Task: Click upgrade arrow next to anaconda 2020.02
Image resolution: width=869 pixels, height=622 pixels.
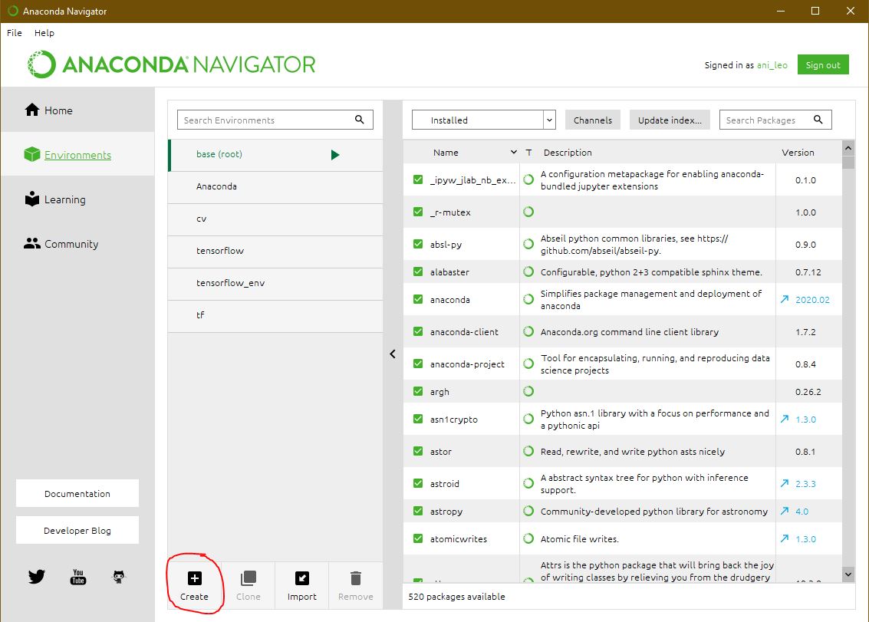Action: [784, 299]
